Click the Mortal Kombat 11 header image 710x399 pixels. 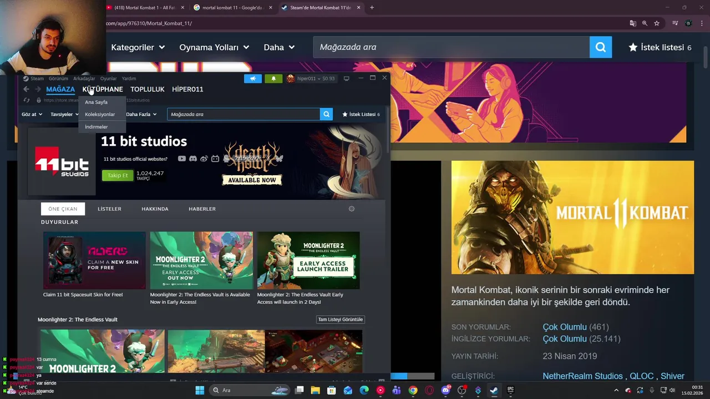tap(572, 217)
